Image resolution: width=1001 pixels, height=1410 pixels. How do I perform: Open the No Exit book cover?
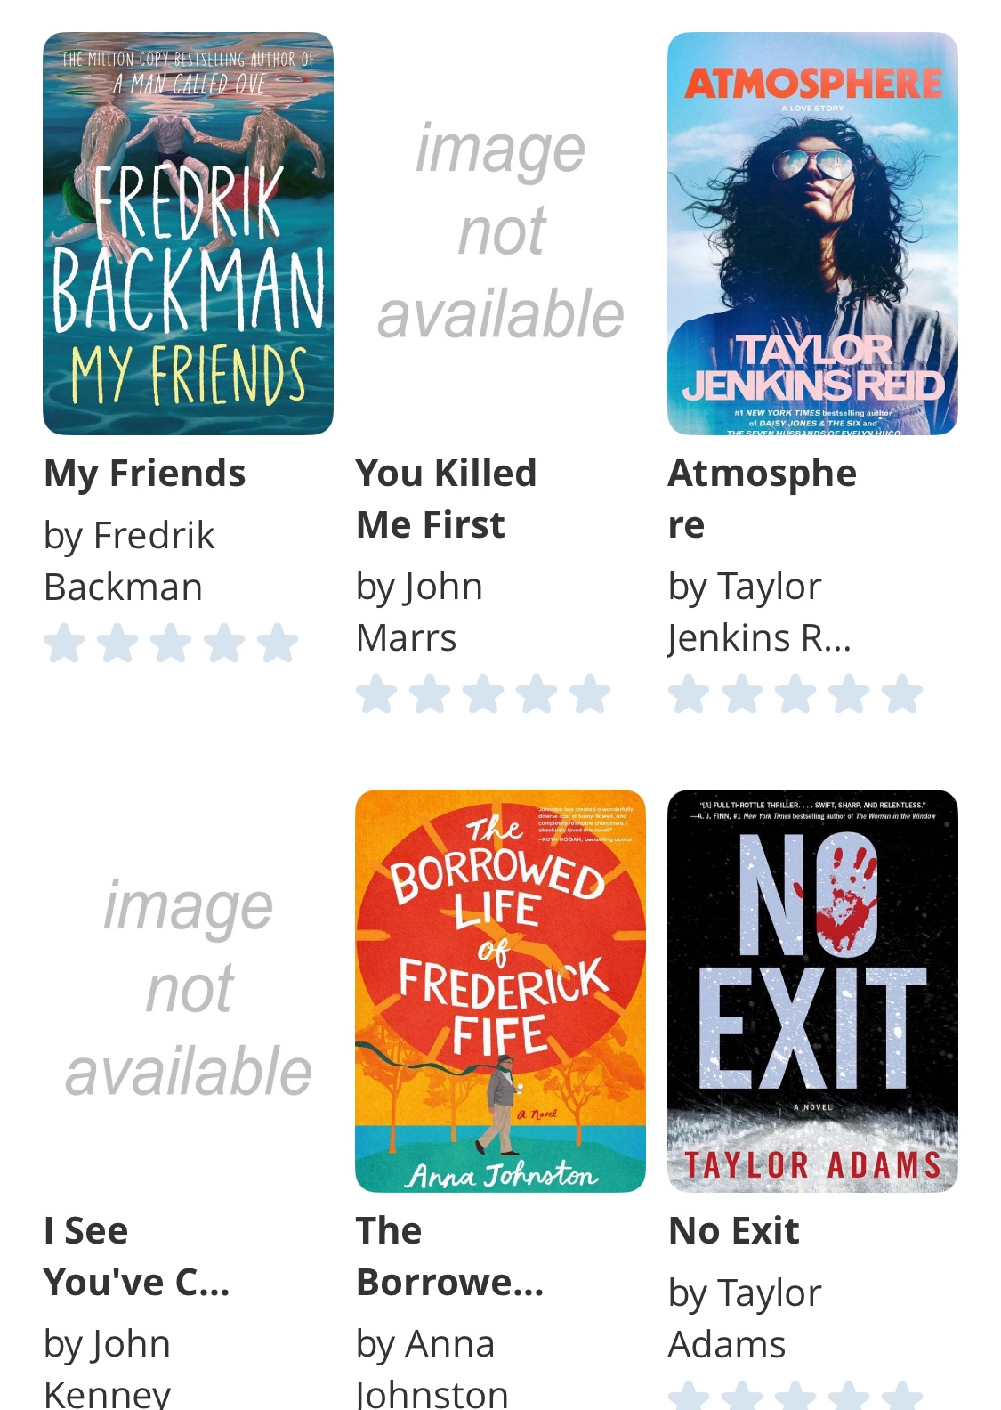click(x=812, y=991)
